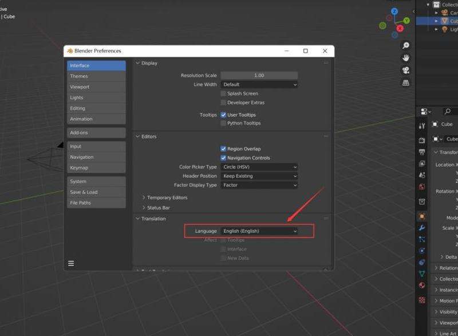The image size is (458, 336).
Task: Toggle the Affect Tooltips translation checkbox
Action: (223, 240)
